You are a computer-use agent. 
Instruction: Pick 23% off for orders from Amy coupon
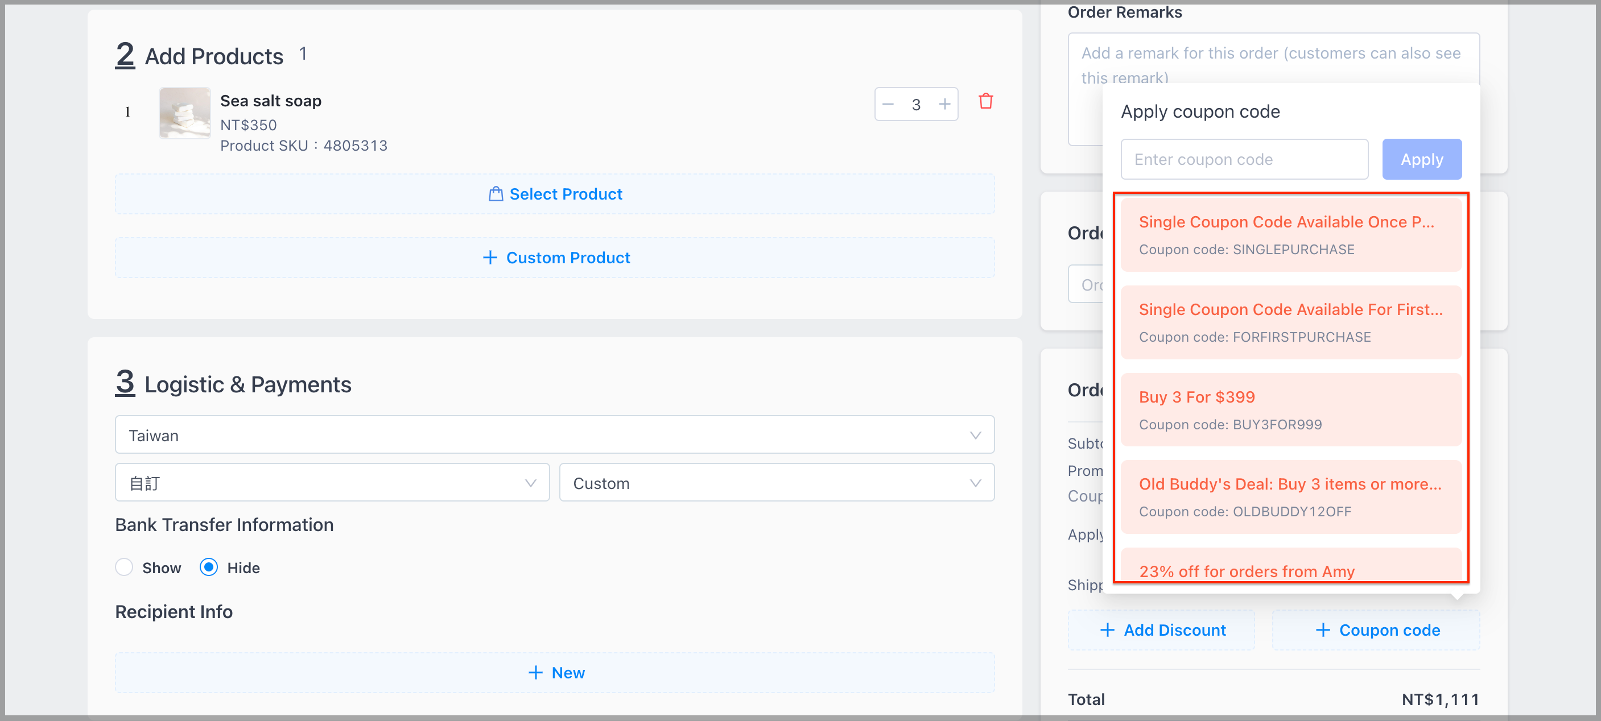point(1291,565)
